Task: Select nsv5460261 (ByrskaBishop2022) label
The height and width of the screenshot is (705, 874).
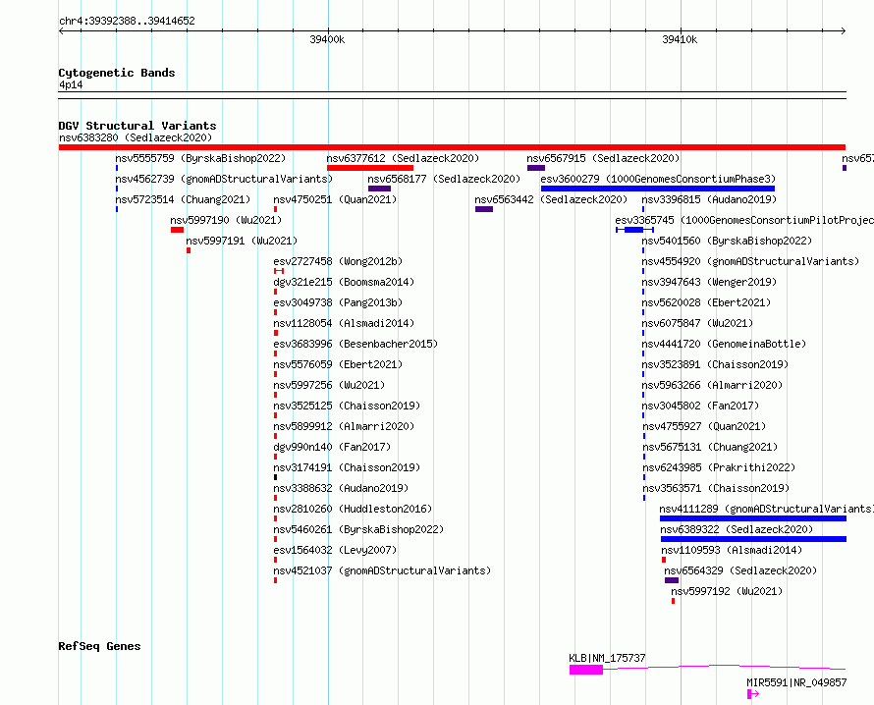Action: tap(358, 529)
